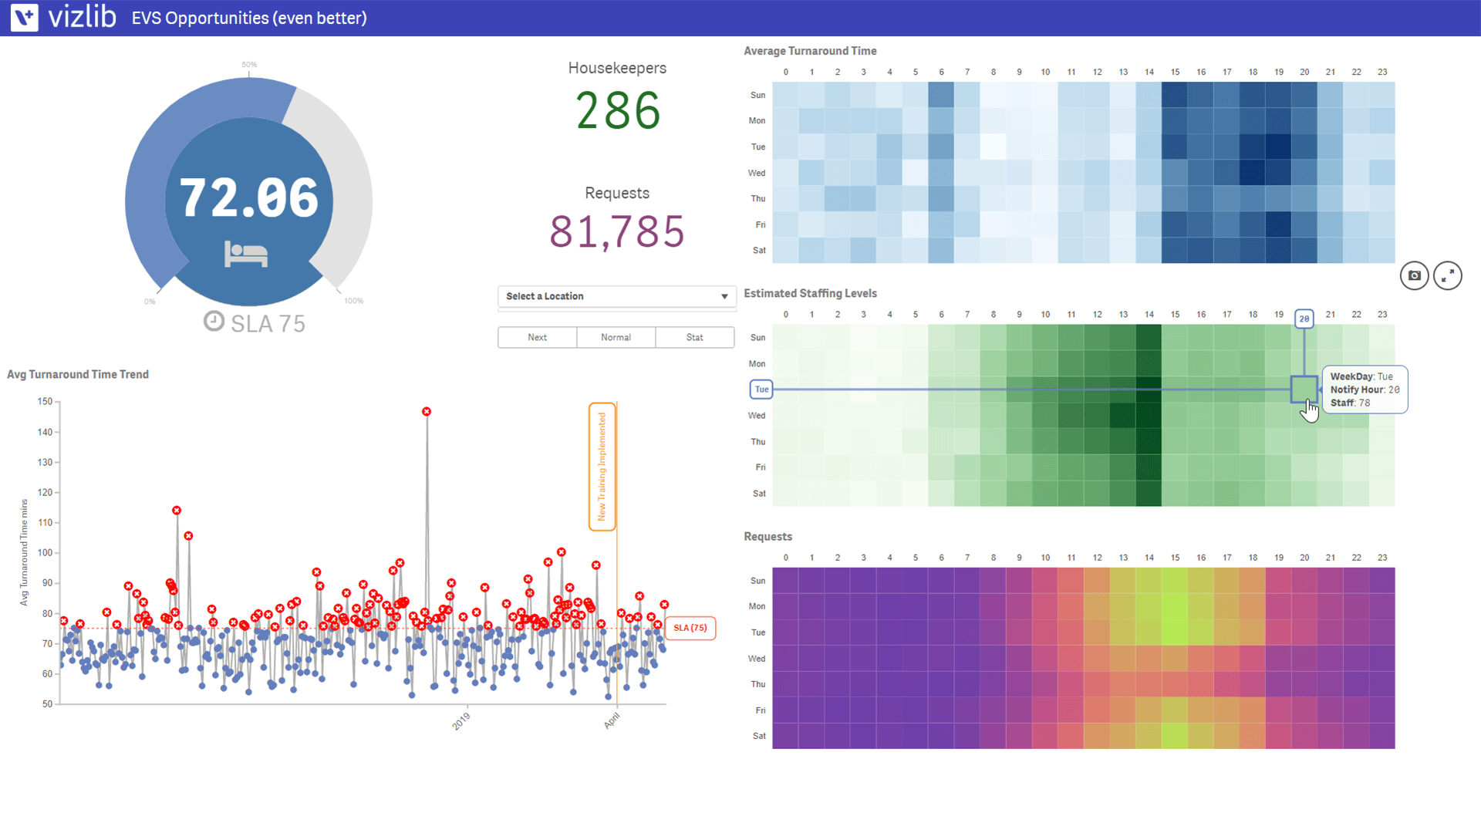The width and height of the screenshot is (1481, 833).
Task: Click Sun row label in Average Turnaround heatmap
Action: (758, 95)
